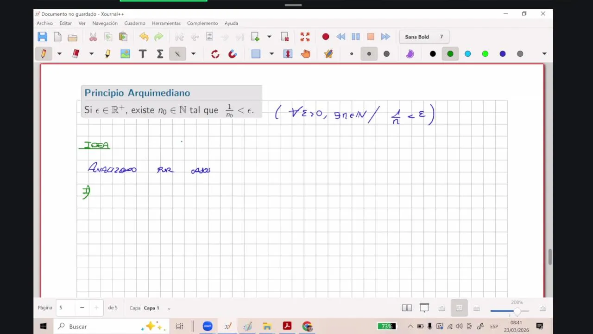593x334 pixels.
Task: Pick the dark blue pen color
Action: 503,54
